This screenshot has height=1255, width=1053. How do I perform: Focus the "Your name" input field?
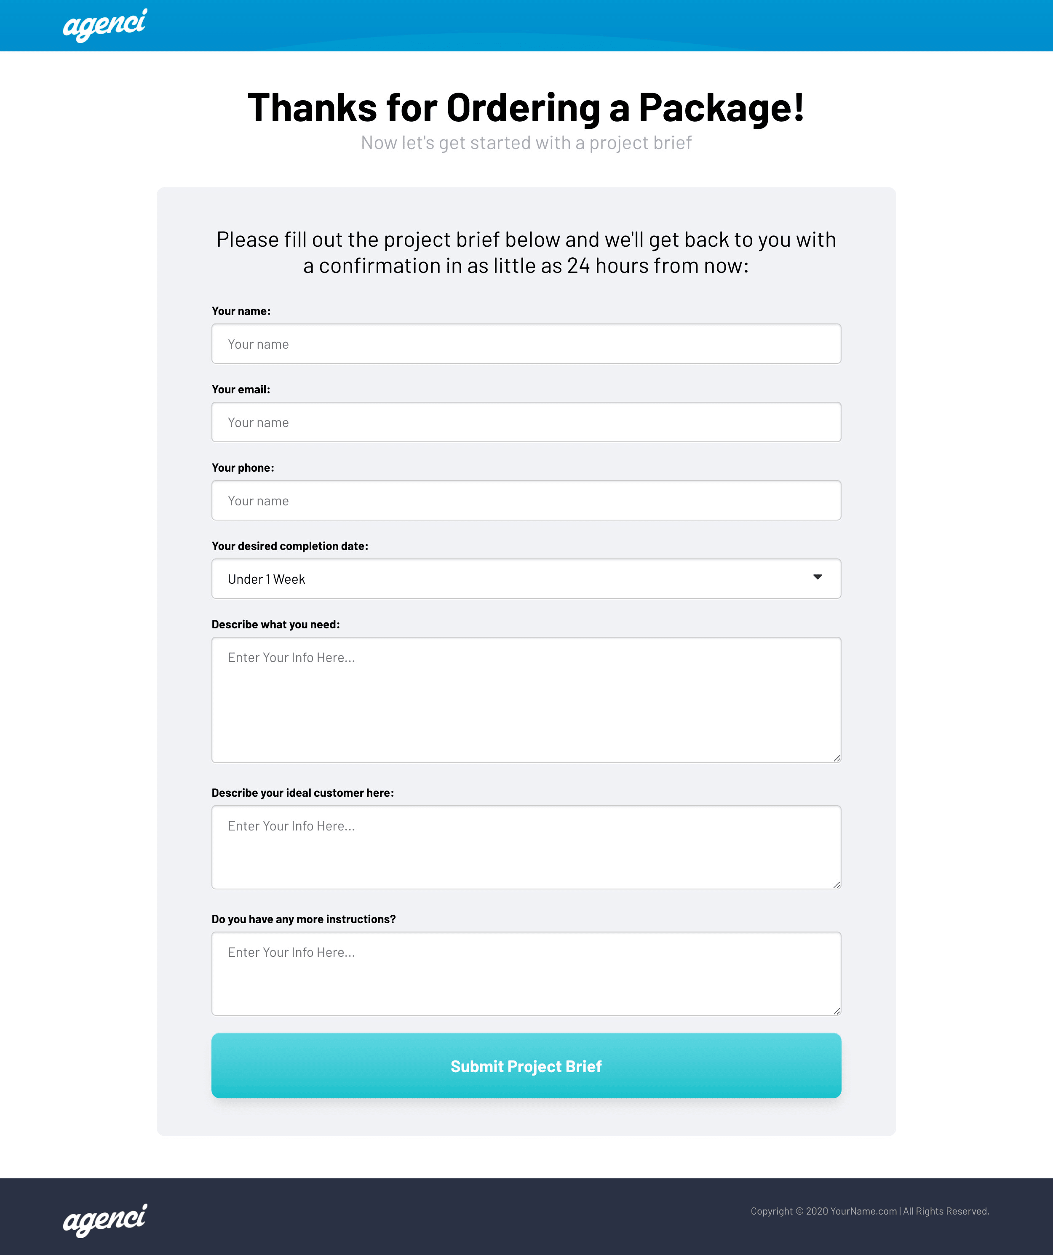tap(526, 344)
